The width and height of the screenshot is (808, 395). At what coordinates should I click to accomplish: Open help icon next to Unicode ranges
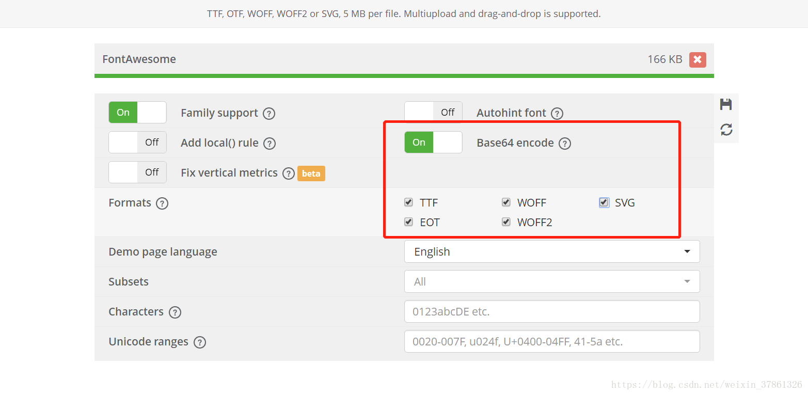click(200, 342)
